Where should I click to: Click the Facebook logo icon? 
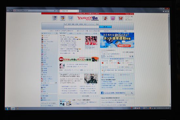coord(102,93)
